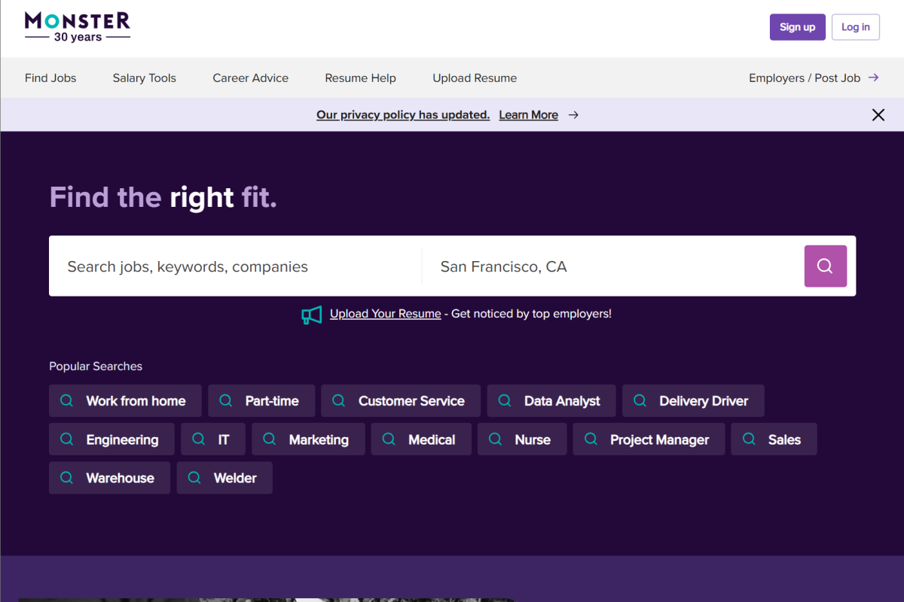
Task: Pick the Marketing popular search
Action: (x=308, y=439)
